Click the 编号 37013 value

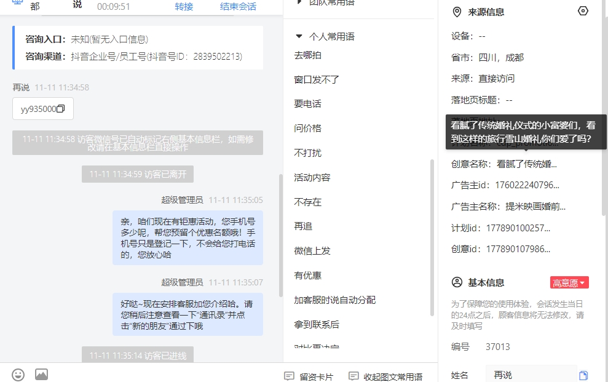click(497, 347)
